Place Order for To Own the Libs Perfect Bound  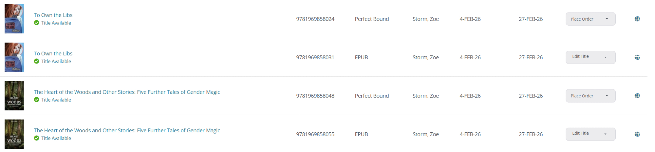tap(582, 19)
